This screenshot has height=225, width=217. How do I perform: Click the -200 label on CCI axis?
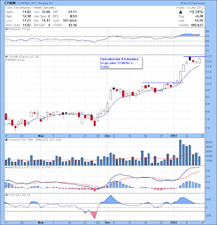[209, 215]
